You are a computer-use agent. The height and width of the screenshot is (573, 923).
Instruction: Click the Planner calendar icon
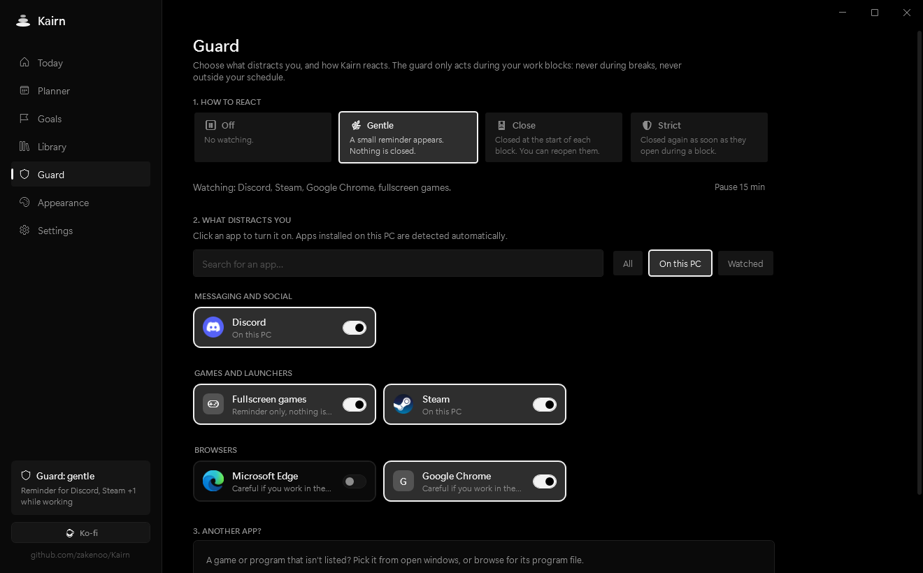tap(24, 91)
